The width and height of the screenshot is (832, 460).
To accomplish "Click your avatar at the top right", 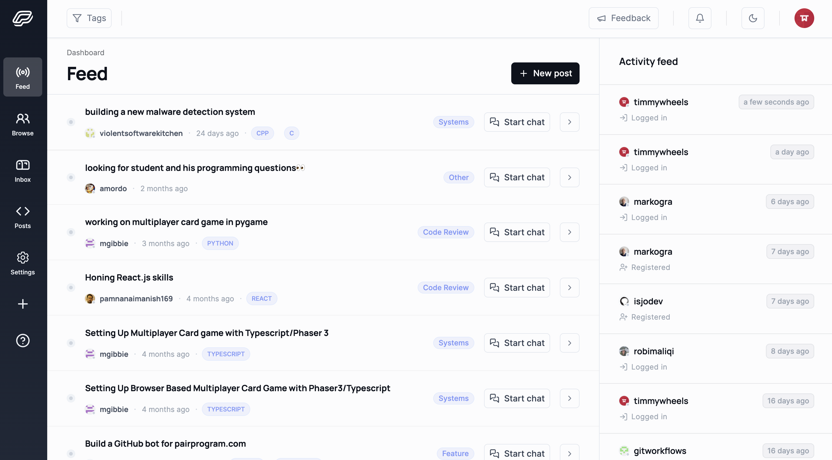I will (x=804, y=18).
